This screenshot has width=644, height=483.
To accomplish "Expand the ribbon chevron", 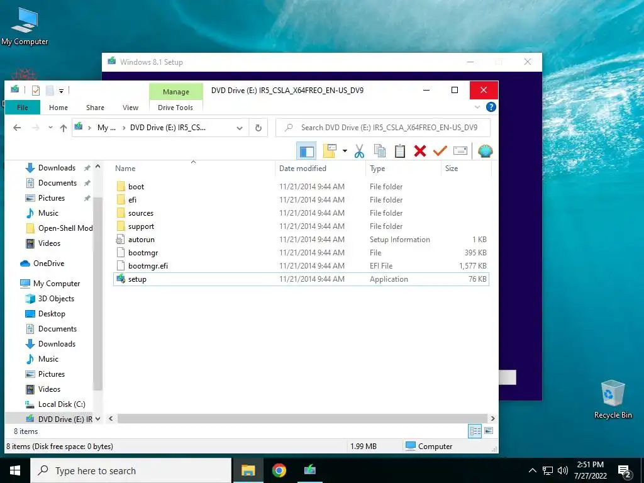I will [477, 107].
